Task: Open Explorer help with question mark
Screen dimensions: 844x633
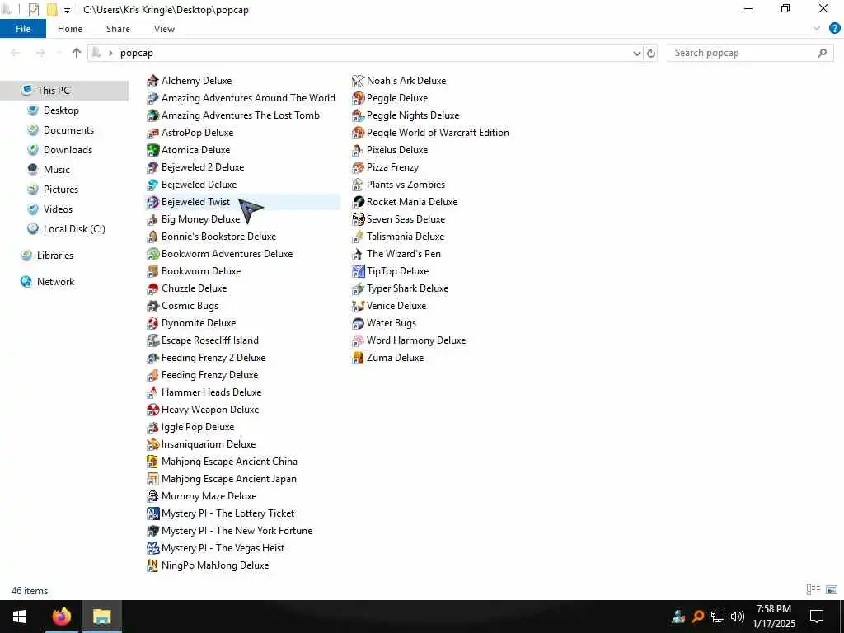Action: coord(835,29)
